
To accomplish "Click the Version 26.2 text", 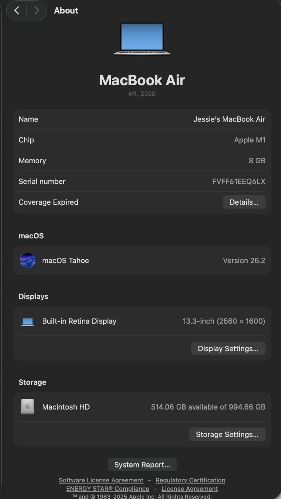I will (x=244, y=261).
